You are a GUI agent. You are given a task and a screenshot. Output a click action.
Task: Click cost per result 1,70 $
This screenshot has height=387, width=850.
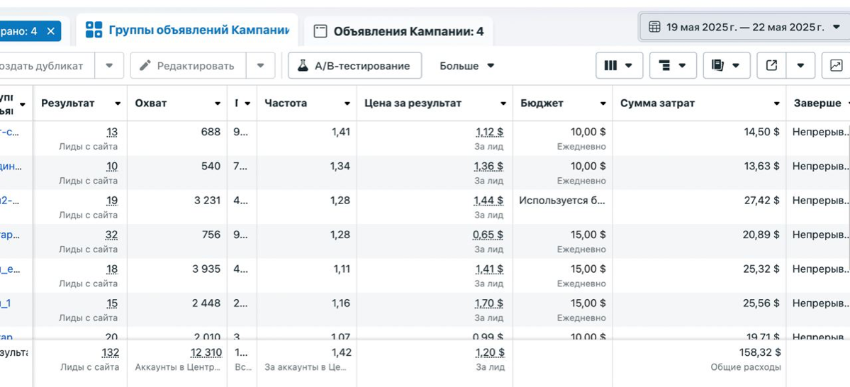(489, 303)
